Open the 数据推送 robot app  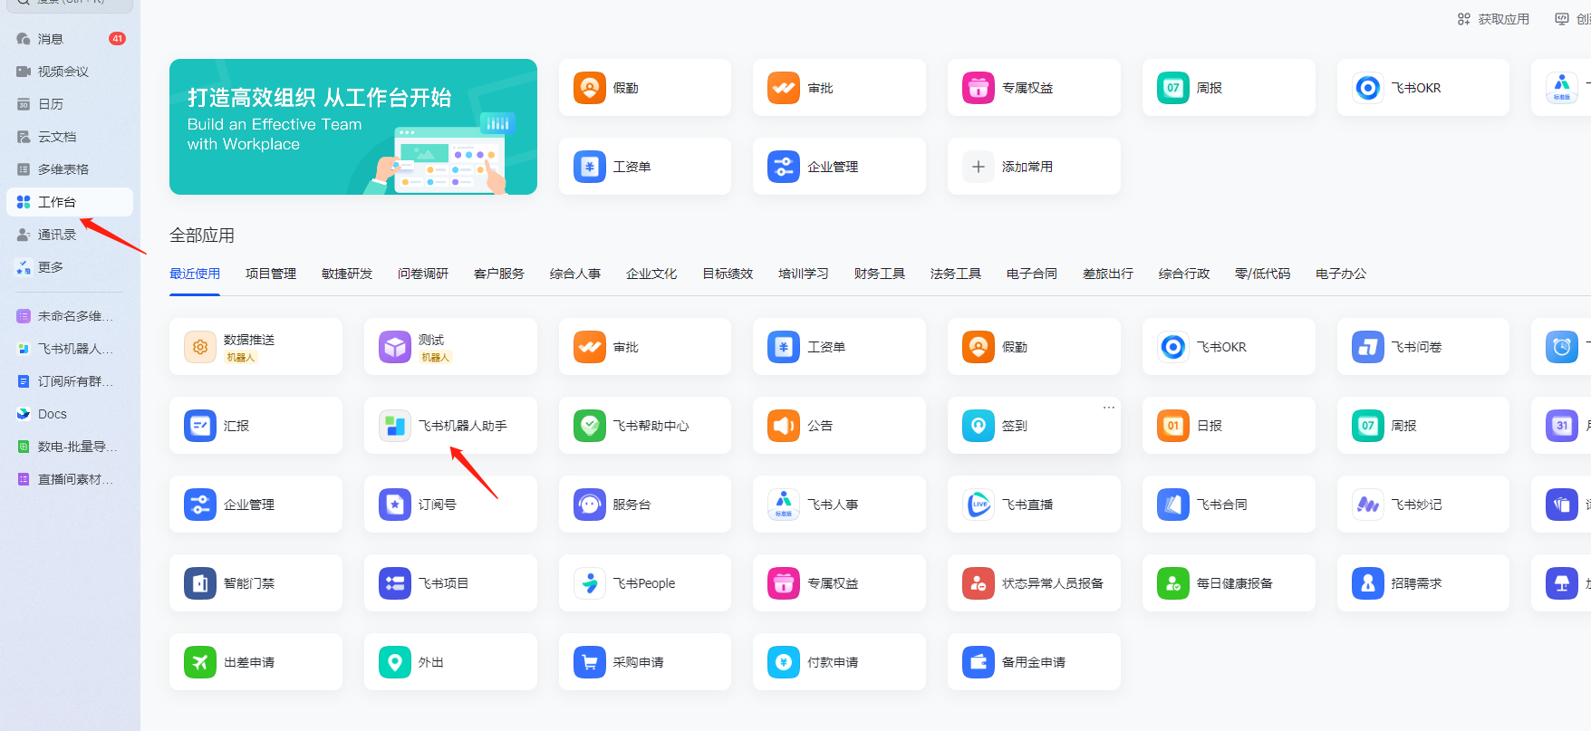pyautogui.click(x=256, y=347)
